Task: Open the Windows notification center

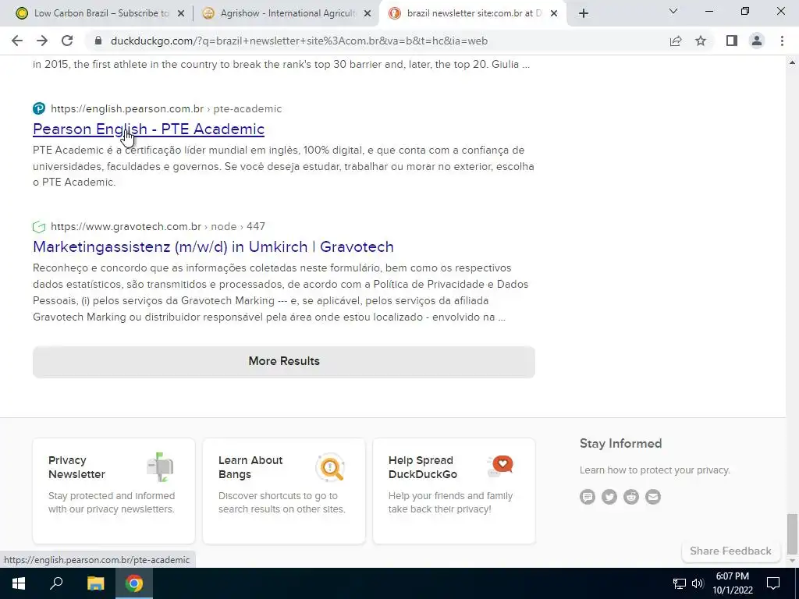Action: pyautogui.click(x=773, y=583)
